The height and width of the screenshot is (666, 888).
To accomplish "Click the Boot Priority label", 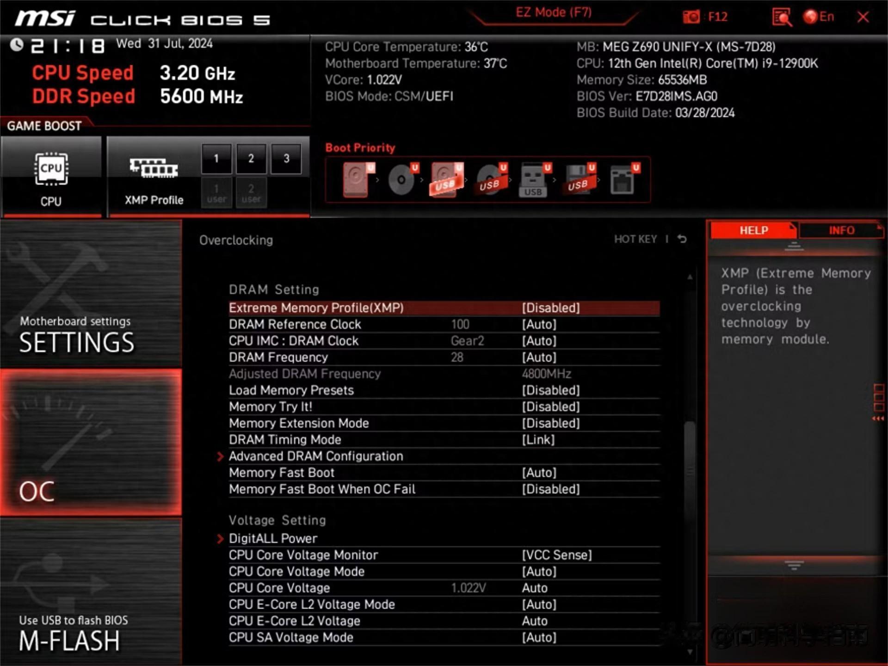I will [x=360, y=148].
